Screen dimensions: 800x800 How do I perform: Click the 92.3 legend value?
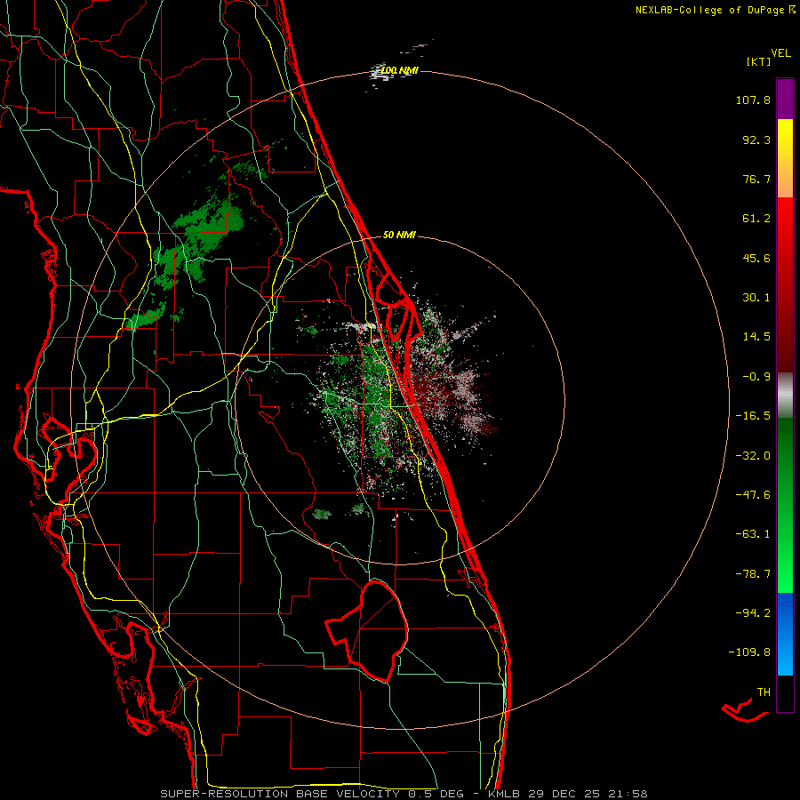coord(756,140)
